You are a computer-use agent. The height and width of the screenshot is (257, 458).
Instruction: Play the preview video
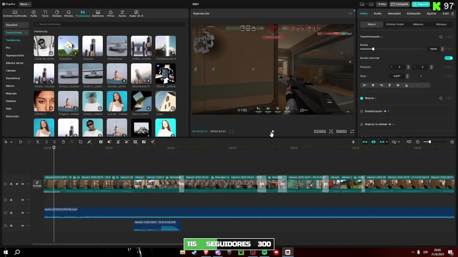click(x=272, y=131)
